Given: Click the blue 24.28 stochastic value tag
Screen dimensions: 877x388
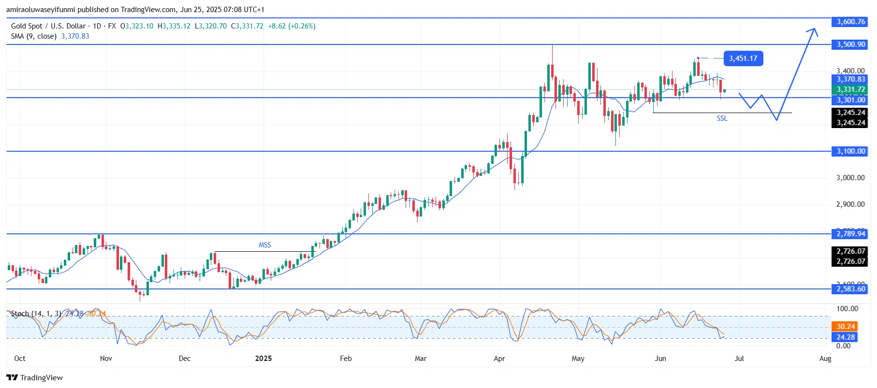Looking at the screenshot, I should [x=846, y=337].
